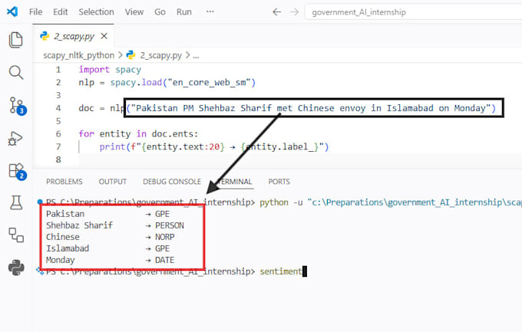Click the print(f"{entity.text:20}...") line

[214, 146]
